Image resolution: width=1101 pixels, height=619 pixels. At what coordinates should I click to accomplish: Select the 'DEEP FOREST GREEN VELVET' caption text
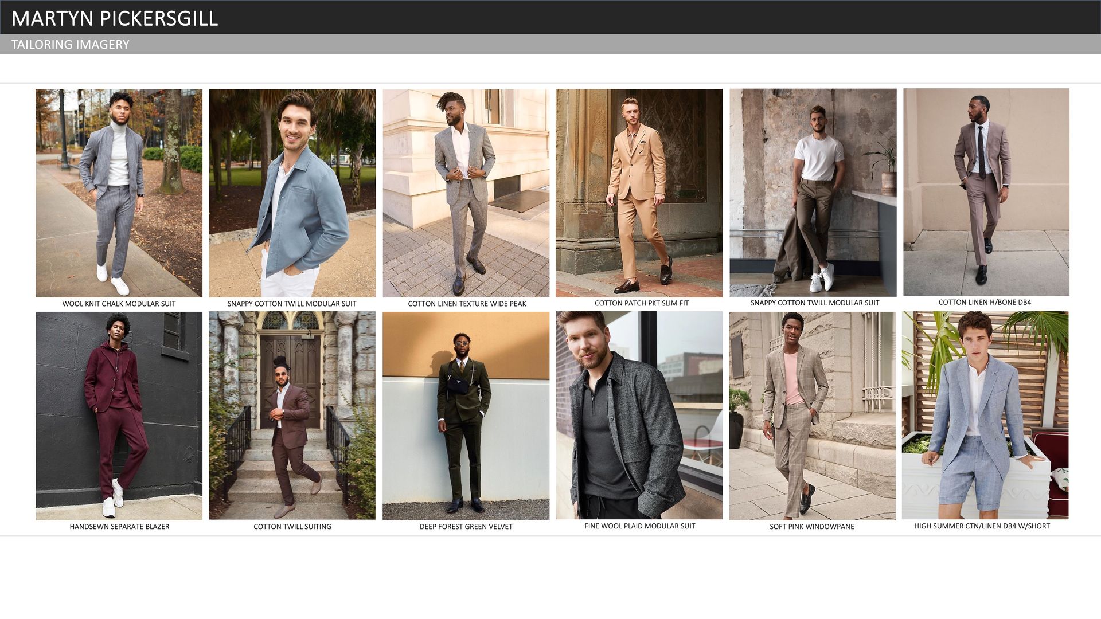(466, 527)
